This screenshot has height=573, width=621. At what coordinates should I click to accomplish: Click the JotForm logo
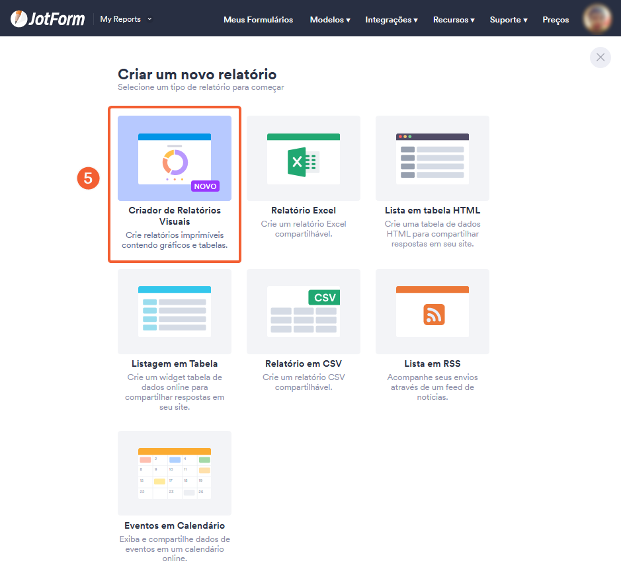point(48,19)
